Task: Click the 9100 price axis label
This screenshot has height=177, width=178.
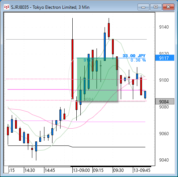Action: pos(164,80)
